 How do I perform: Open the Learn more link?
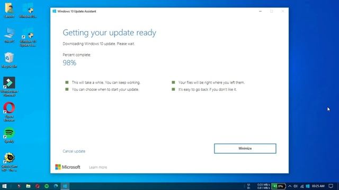98,167
